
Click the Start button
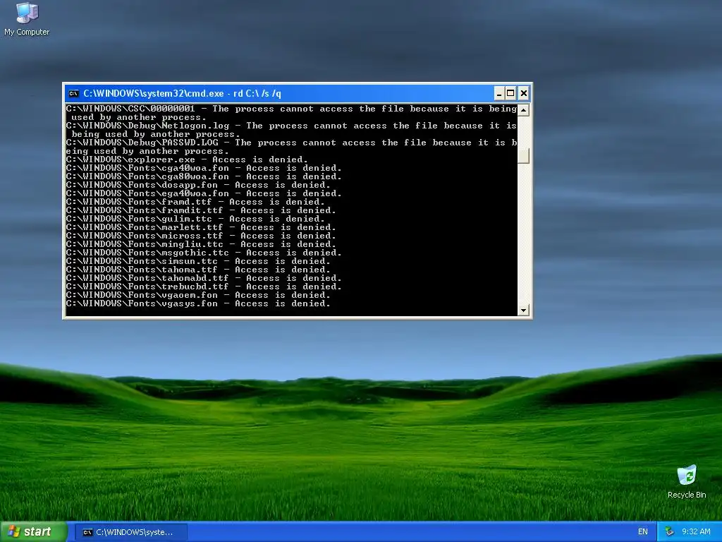click(33, 532)
